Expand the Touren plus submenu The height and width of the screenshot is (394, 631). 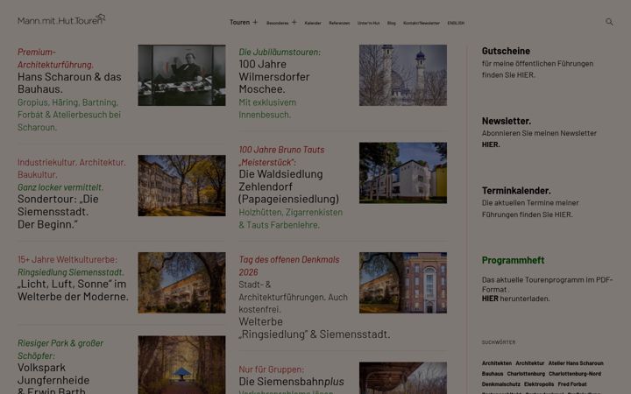255,22
